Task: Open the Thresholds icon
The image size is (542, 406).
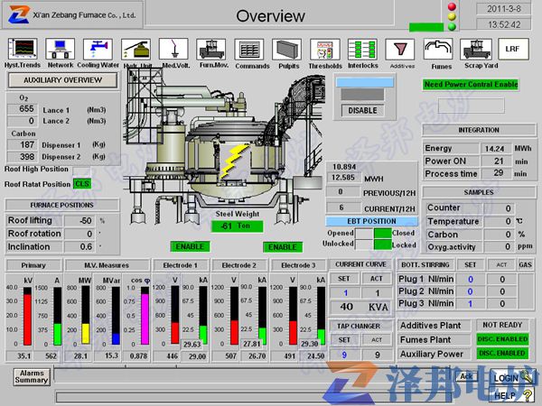Action: (x=324, y=48)
